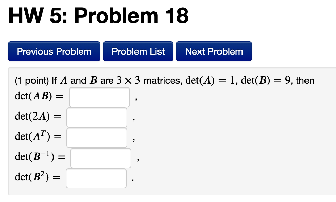This screenshot has width=336, height=202.
Task: Open the Problem List
Action: pyautogui.click(x=138, y=51)
